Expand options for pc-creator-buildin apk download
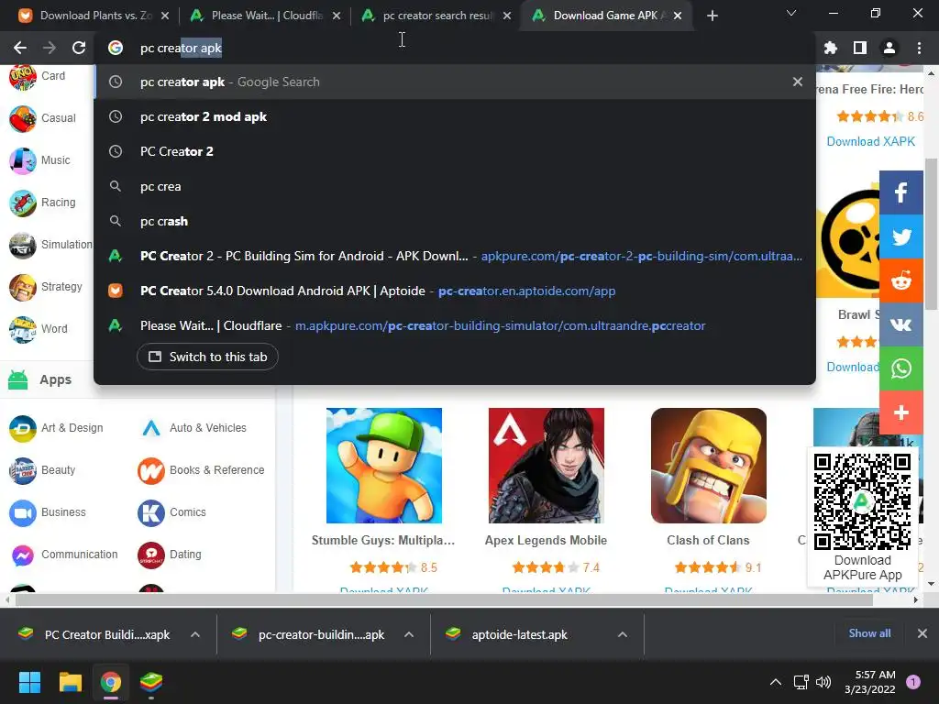939x704 pixels. tap(409, 634)
